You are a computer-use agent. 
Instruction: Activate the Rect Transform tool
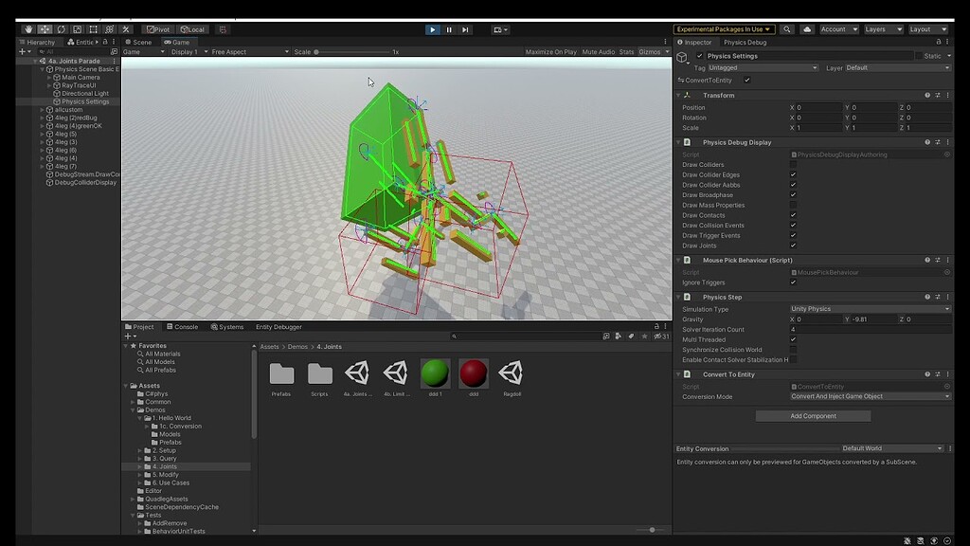coord(91,28)
